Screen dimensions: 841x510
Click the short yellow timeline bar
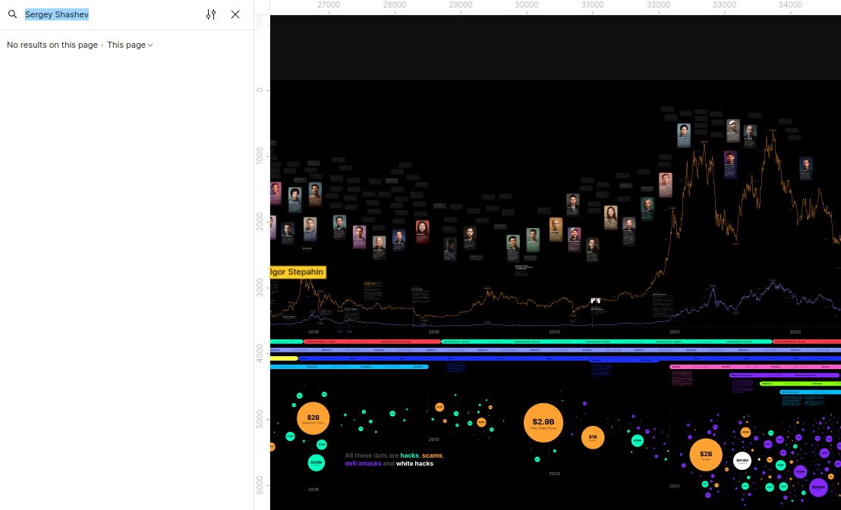click(x=284, y=358)
